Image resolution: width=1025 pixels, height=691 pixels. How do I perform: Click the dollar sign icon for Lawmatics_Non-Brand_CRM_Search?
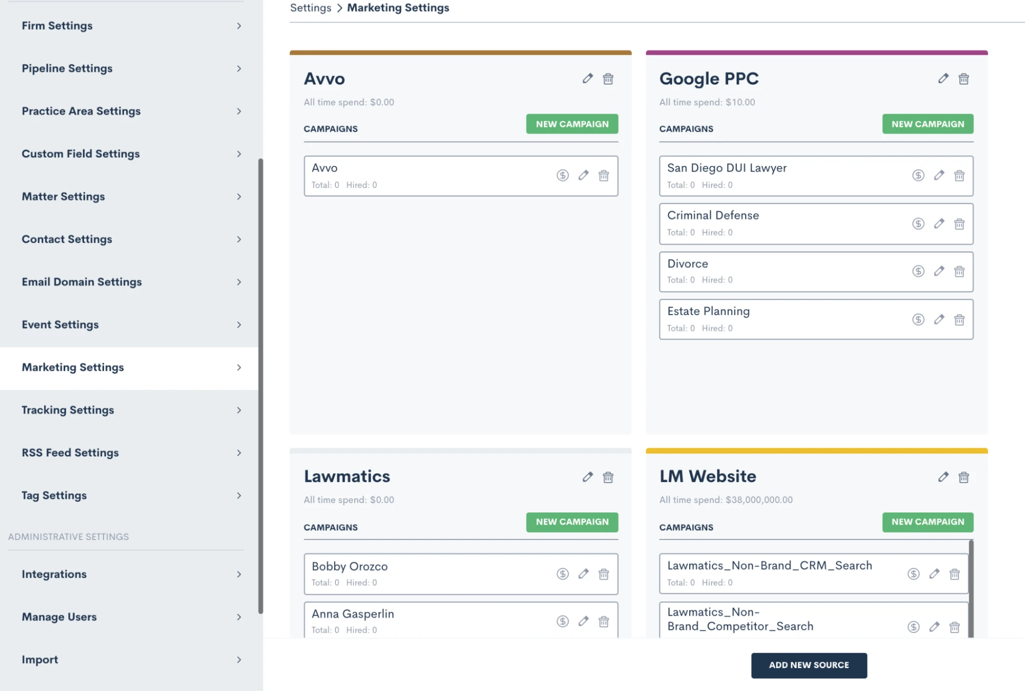(913, 573)
